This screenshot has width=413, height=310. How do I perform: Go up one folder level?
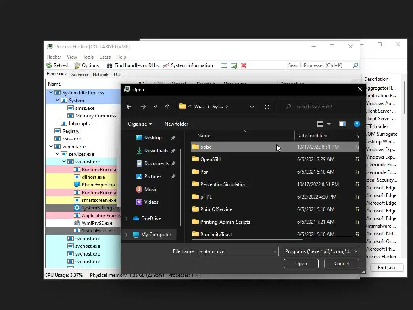point(167,107)
